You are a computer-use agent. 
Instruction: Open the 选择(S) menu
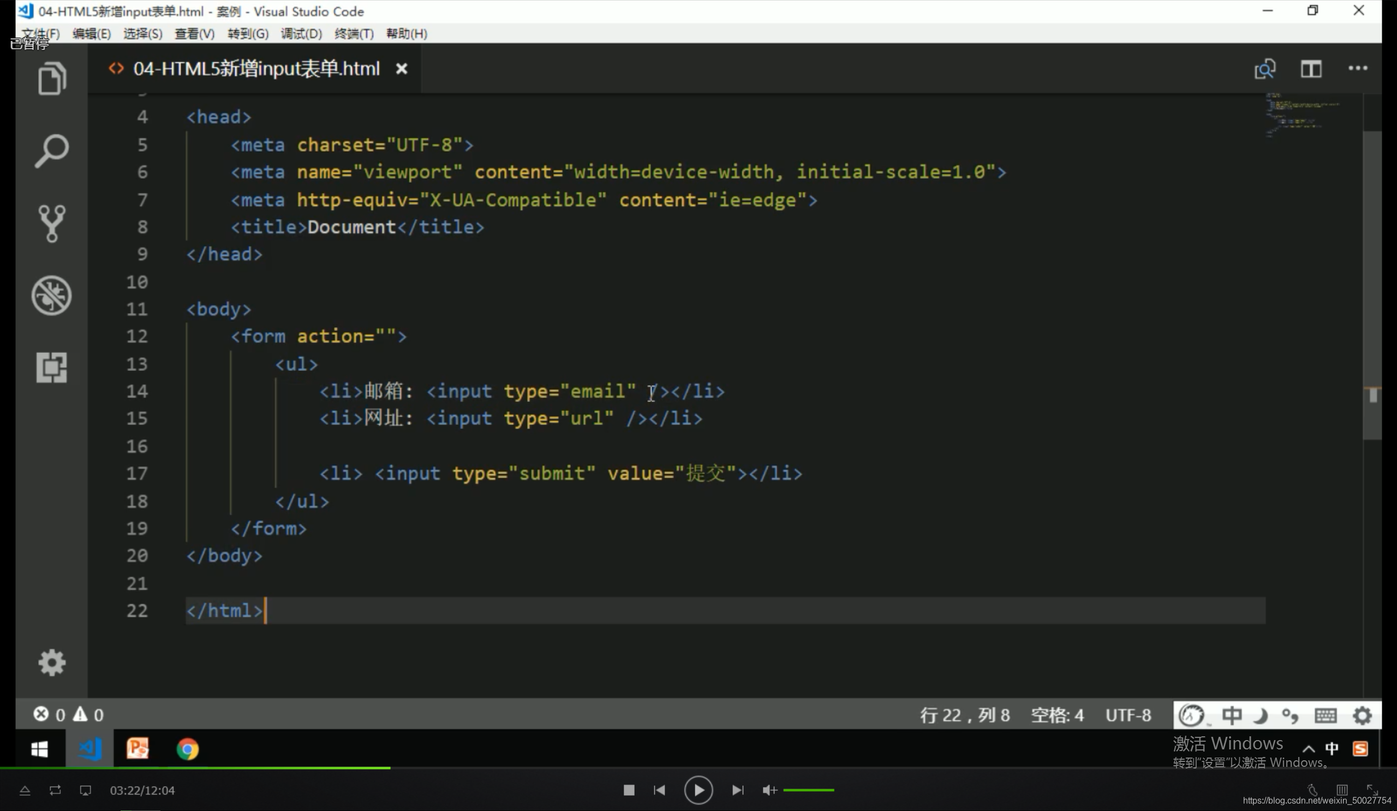142,34
